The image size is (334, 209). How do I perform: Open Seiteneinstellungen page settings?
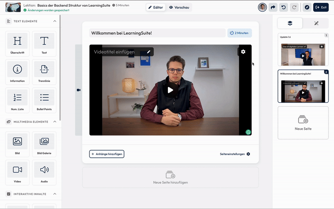click(235, 154)
